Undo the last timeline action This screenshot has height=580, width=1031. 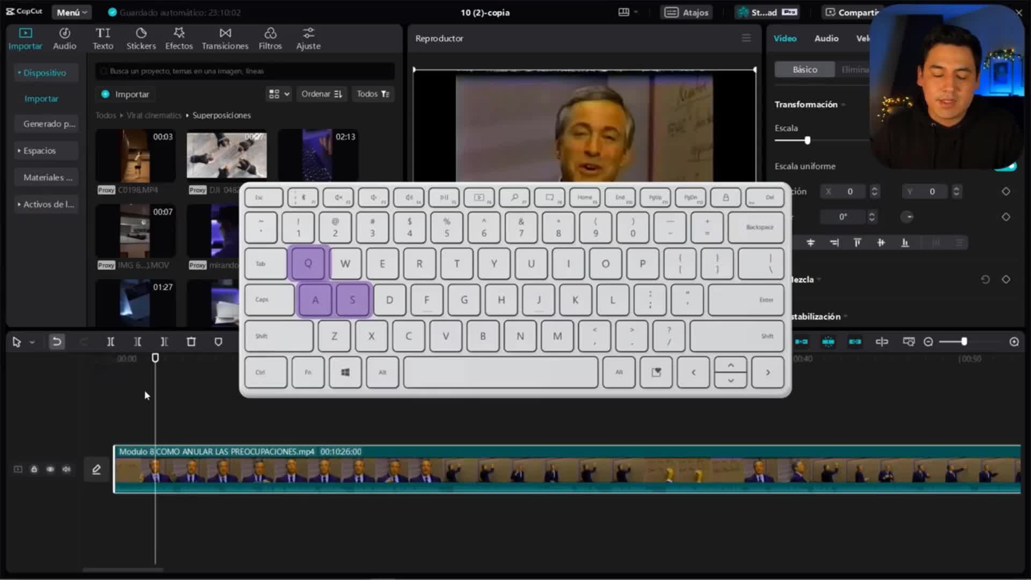(x=56, y=342)
